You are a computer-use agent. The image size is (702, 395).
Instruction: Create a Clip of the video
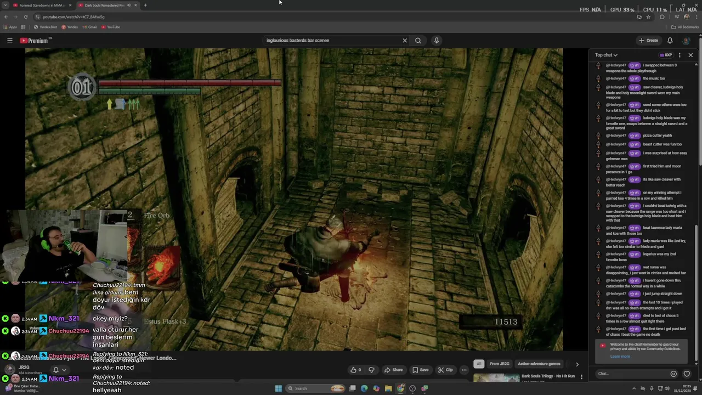(x=445, y=370)
